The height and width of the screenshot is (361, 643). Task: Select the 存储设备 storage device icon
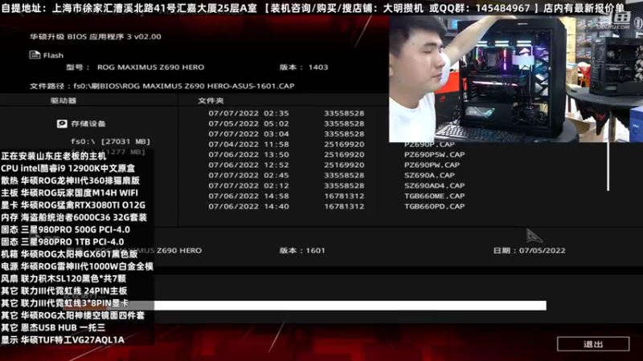(x=62, y=124)
